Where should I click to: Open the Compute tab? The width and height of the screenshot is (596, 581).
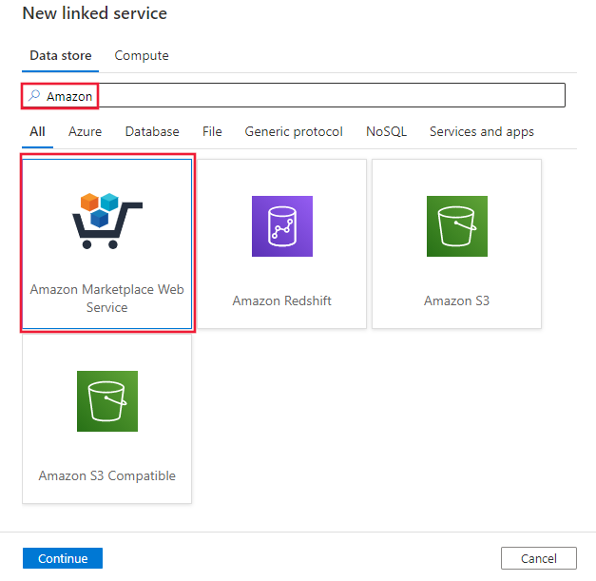click(x=142, y=56)
